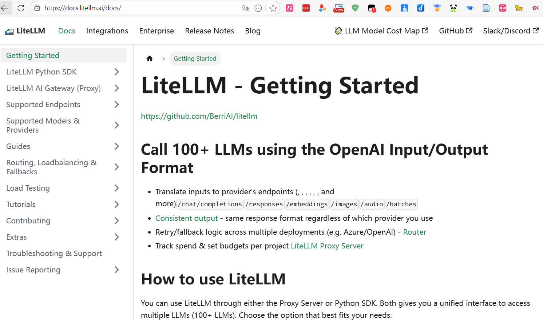Open the colorful balls extension icon
The image size is (543, 320).
(x=322, y=8)
